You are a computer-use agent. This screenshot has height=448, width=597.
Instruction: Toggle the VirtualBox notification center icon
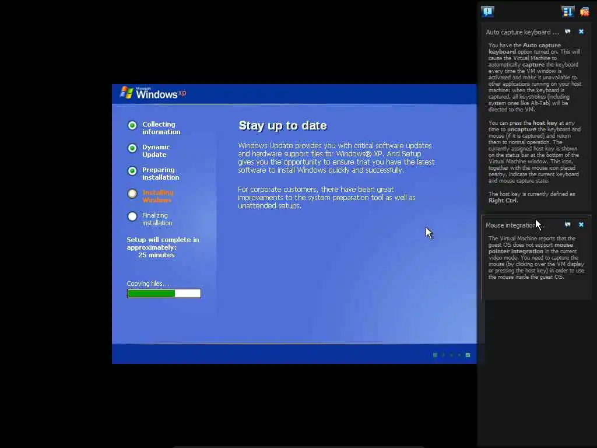(x=487, y=12)
